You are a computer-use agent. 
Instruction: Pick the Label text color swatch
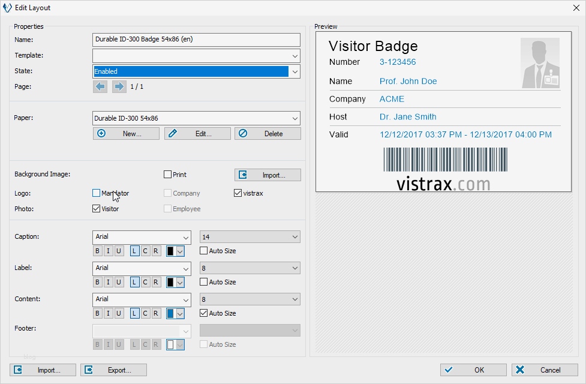pyautogui.click(x=175, y=282)
